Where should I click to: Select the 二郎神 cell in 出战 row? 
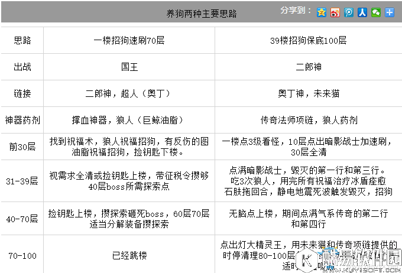click(x=309, y=67)
